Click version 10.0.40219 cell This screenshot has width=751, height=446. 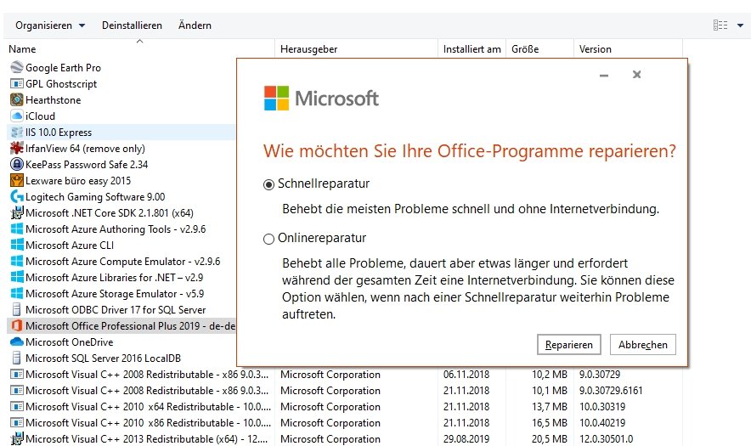click(x=602, y=422)
